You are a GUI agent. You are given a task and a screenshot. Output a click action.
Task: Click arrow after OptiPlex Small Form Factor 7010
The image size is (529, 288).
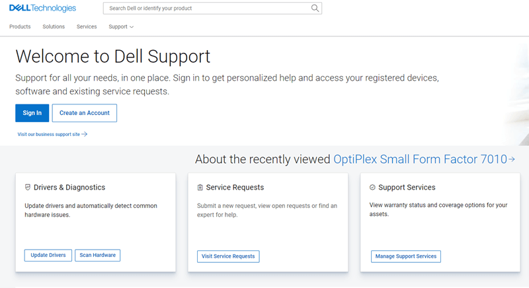click(x=512, y=159)
